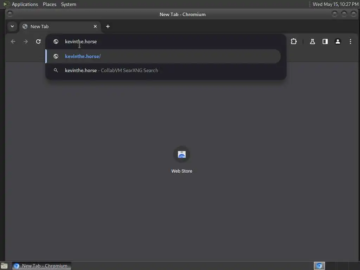Choose the CollabVM SearXNG Search suggestion
Image resolution: width=360 pixels, height=270 pixels.
163,70
